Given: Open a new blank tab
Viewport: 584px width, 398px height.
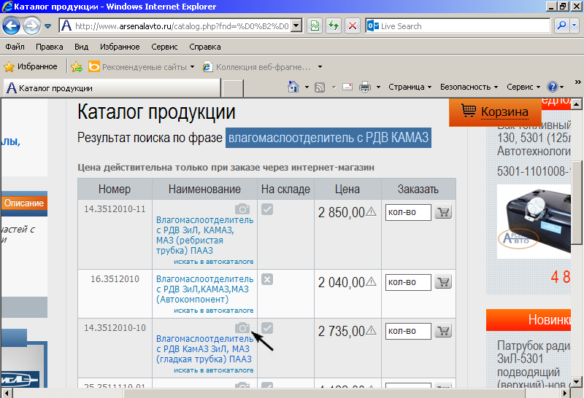Looking at the screenshot, I should click(233, 88).
